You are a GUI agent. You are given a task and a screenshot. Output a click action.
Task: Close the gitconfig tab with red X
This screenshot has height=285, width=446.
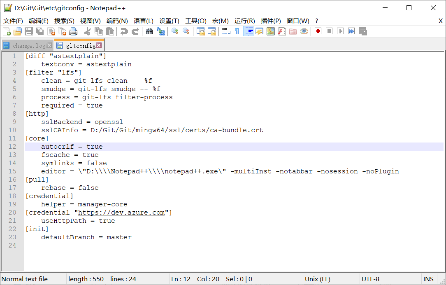click(x=99, y=45)
